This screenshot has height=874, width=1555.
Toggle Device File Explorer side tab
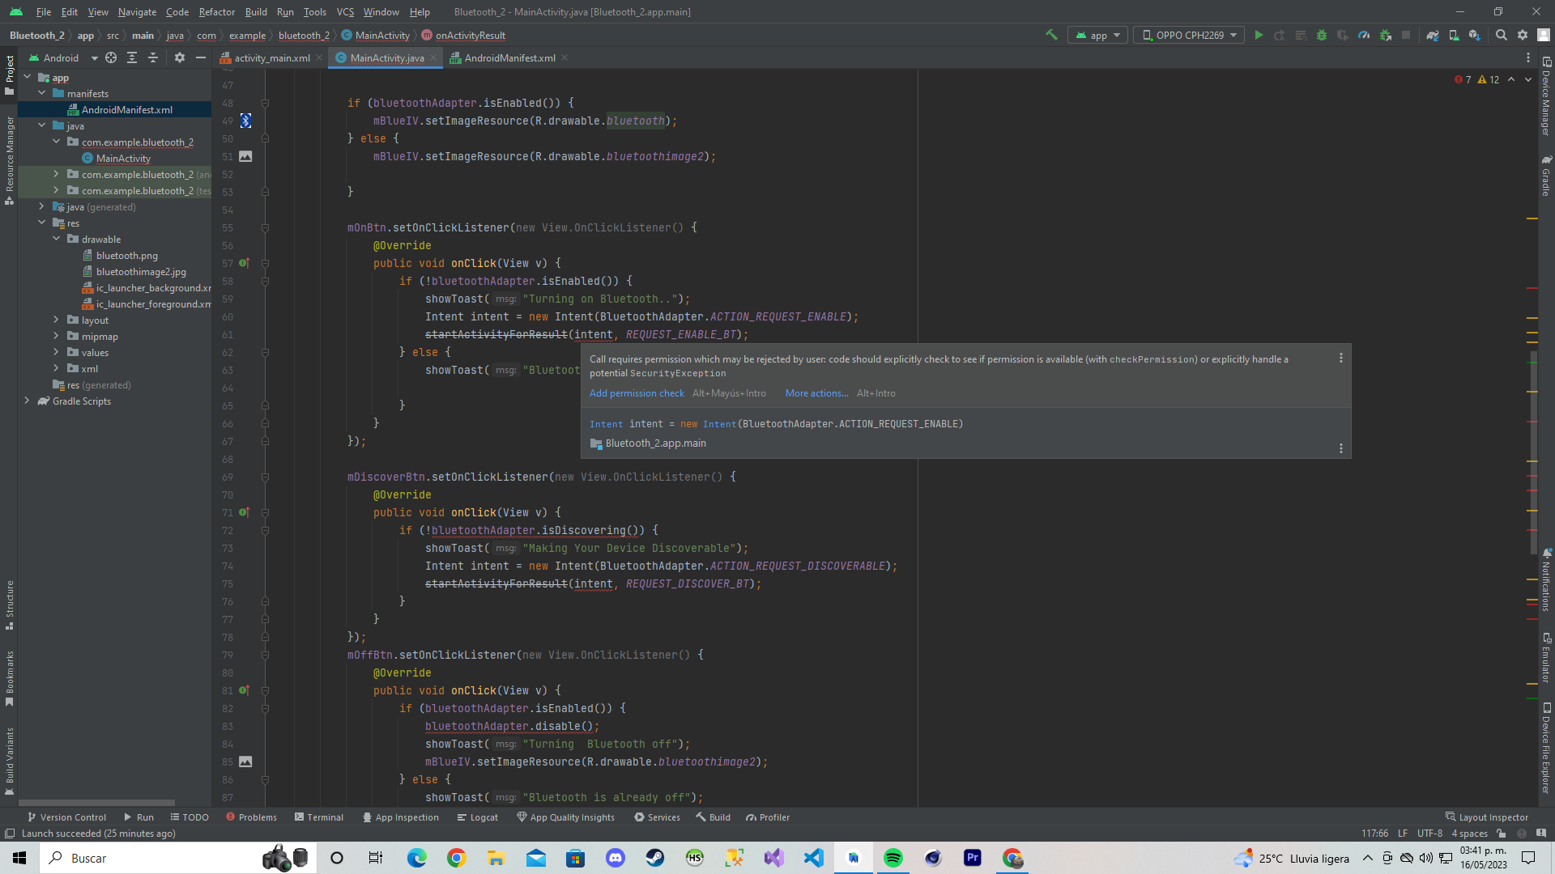click(1546, 749)
